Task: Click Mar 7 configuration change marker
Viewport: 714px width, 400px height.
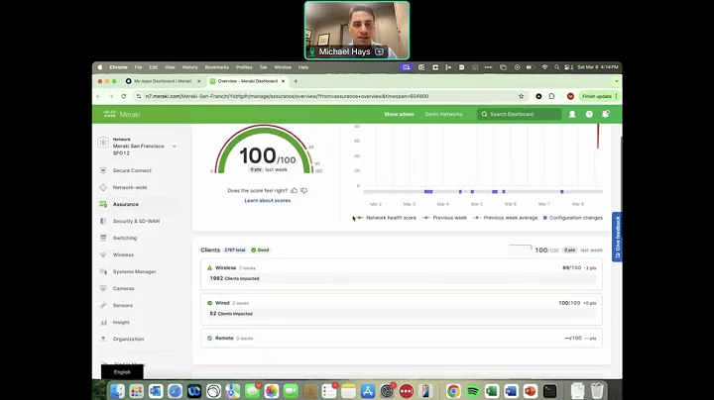Action: 562,192
